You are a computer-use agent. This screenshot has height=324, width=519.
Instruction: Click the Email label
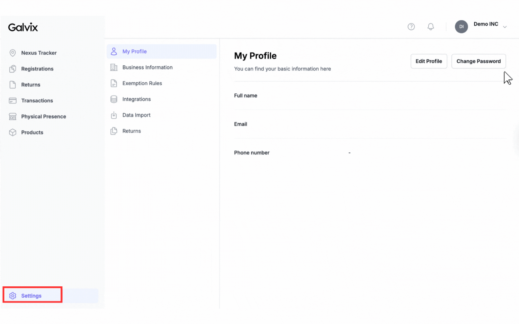240,124
